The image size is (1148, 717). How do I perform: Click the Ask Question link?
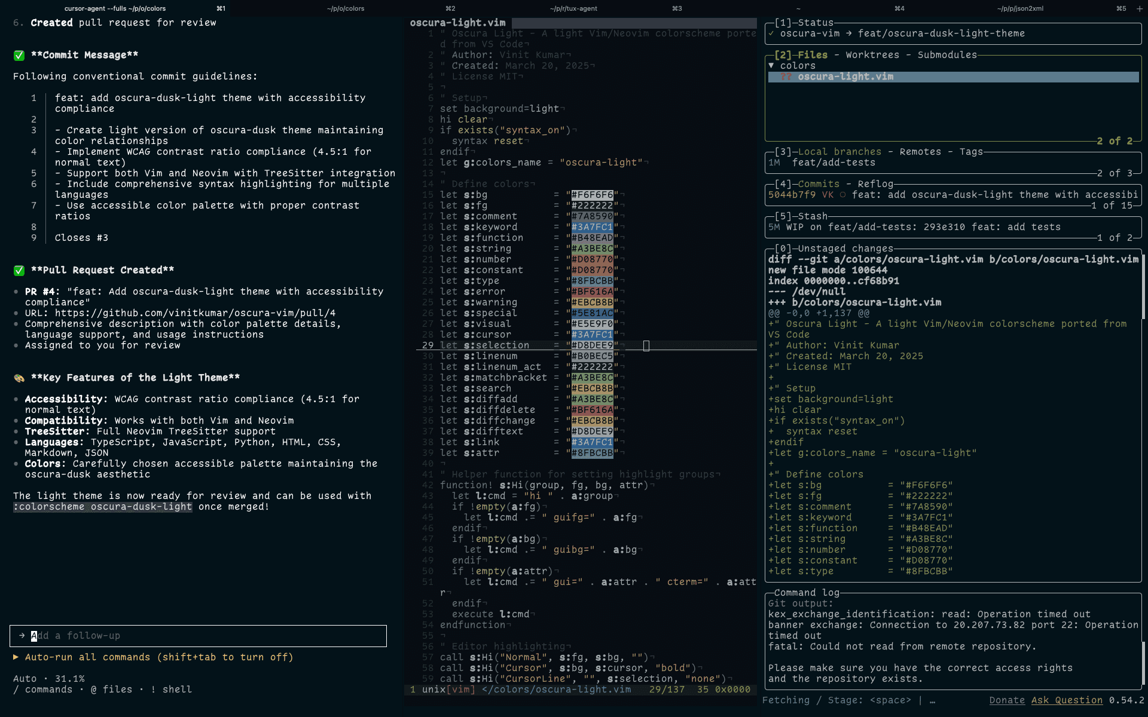pos(1067,700)
